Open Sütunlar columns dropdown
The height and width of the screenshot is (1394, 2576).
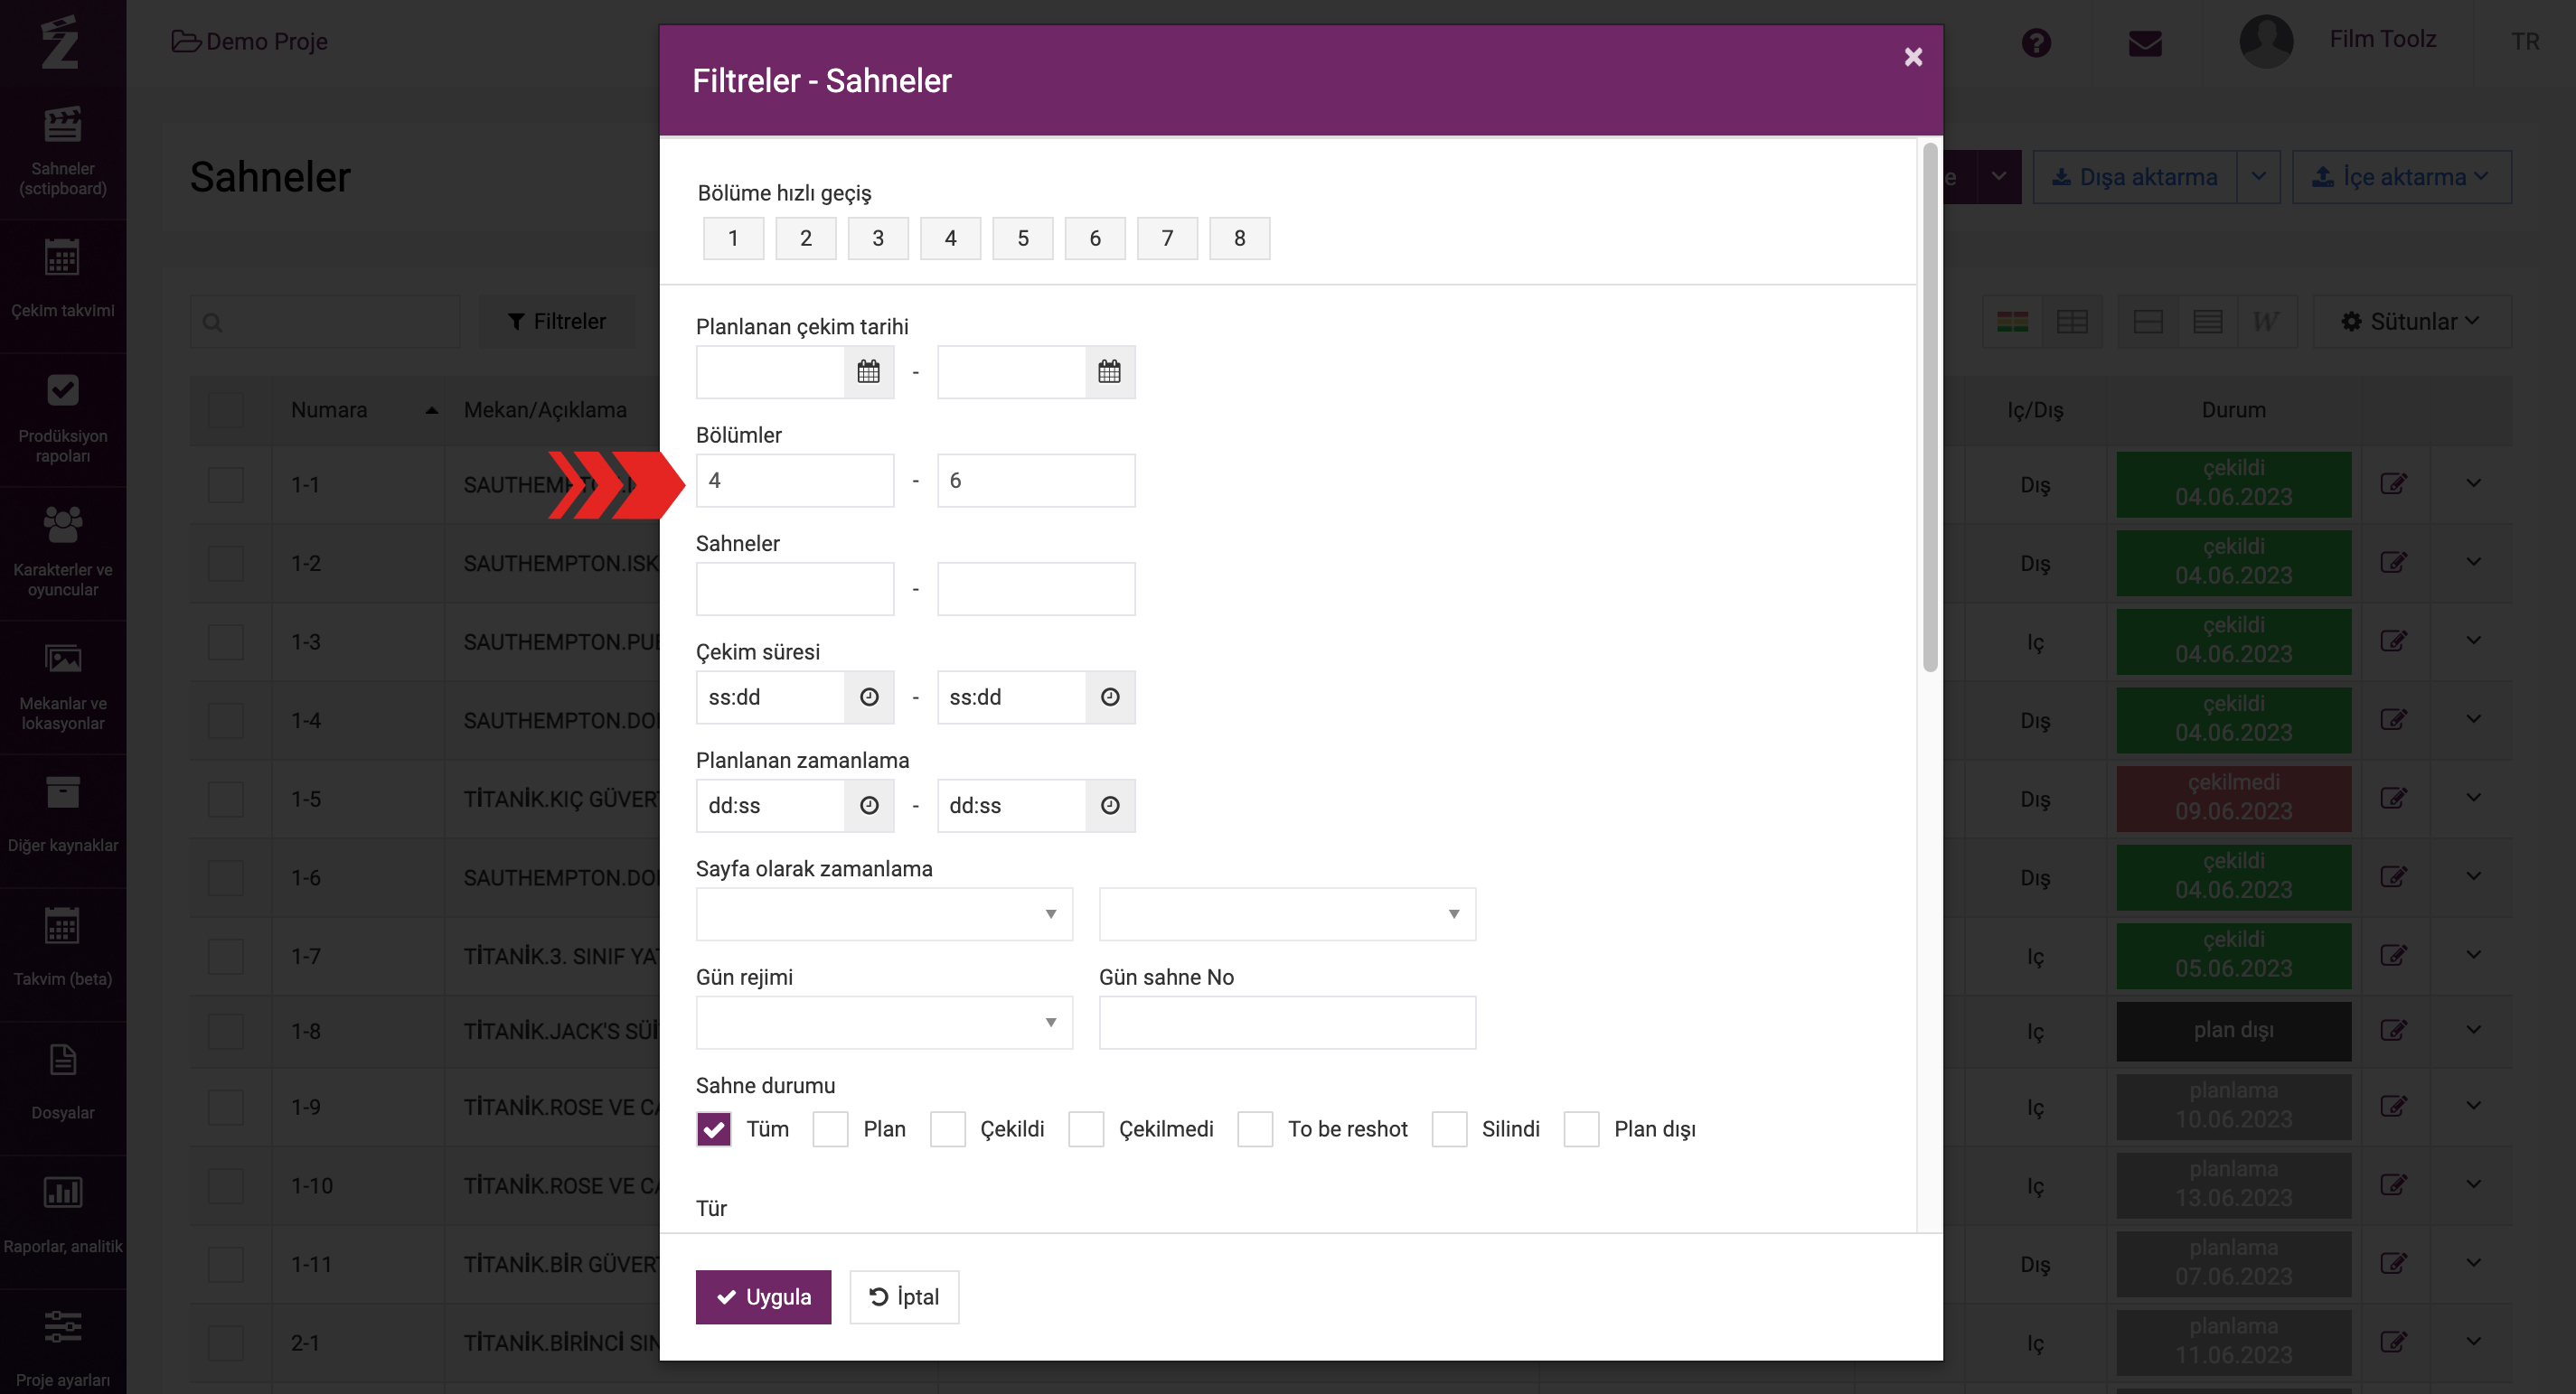tap(2411, 322)
